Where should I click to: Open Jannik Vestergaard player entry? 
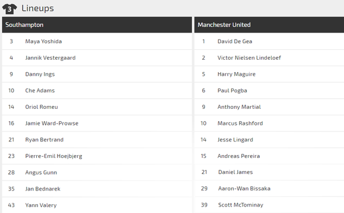click(97, 58)
